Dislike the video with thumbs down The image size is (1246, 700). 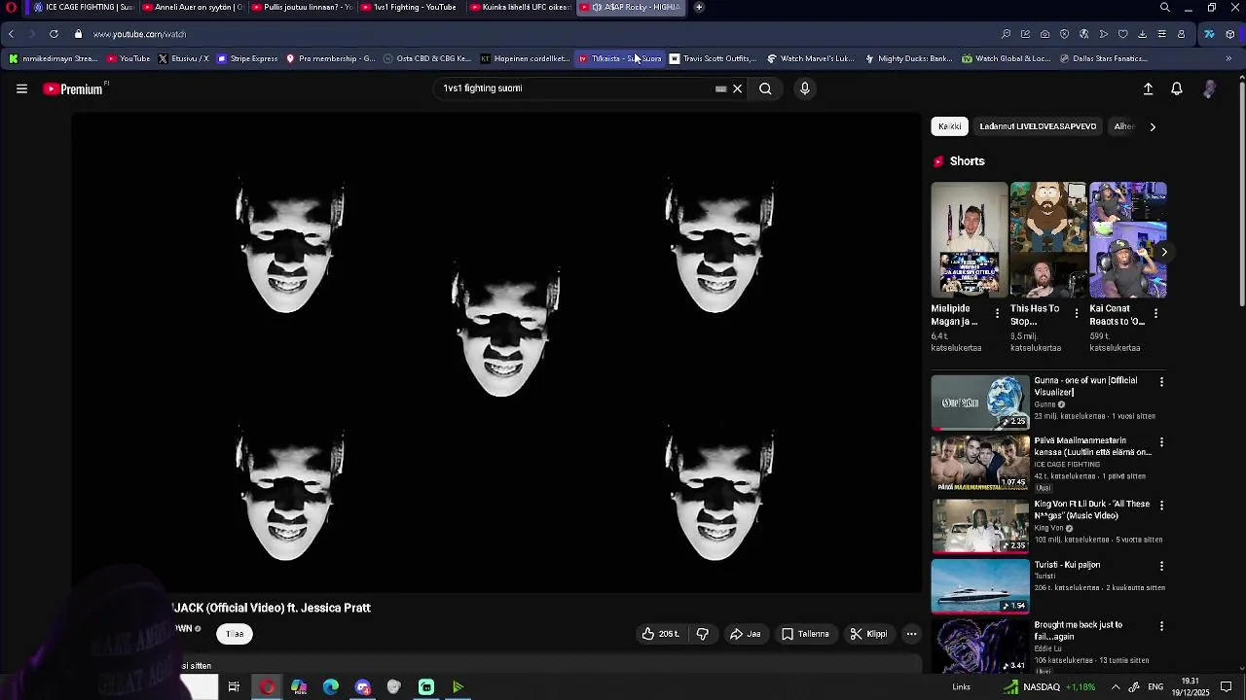click(x=702, y=634)
